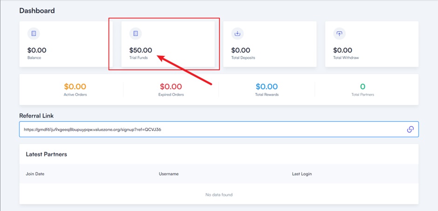This screenshot has width=438, height=211.
Task: Click the Last Login column header
Action: pyautogui.click(x=302, y=174)
